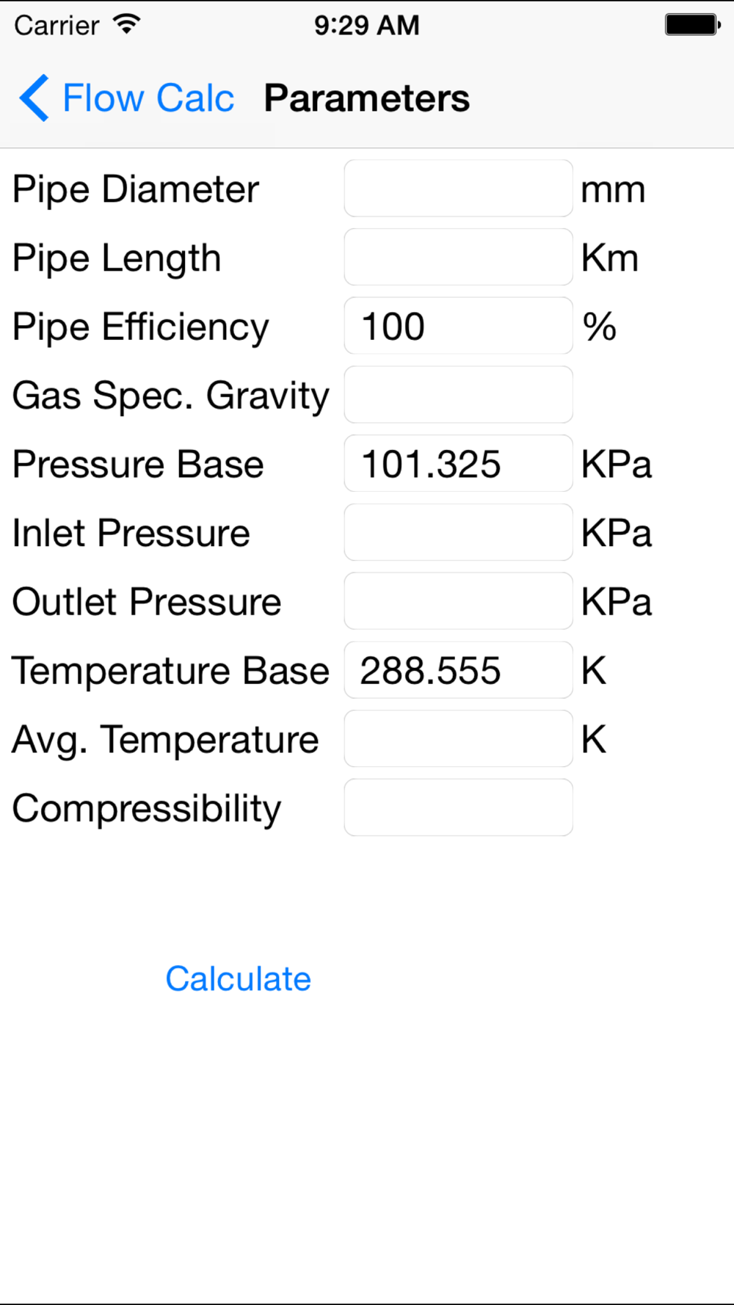
Task: Select the Inlet Pressure input field
Action: 458,532
